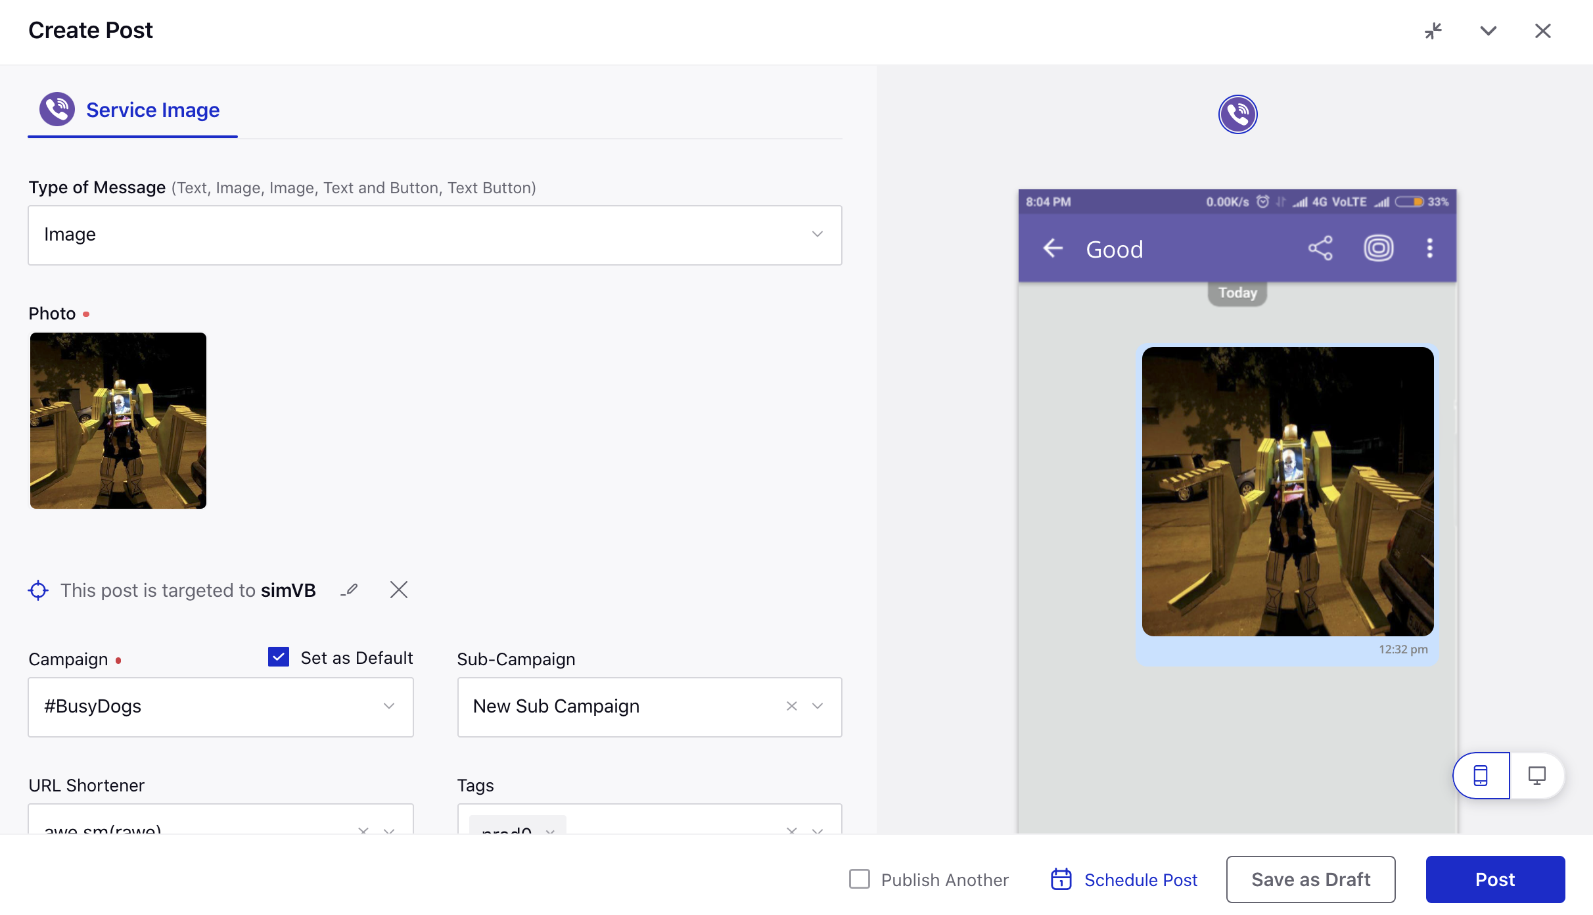Image resolution: width=1593 pixels, height=915 pixels.
Task: Click Post to publish message
Action: (1494, 879)
